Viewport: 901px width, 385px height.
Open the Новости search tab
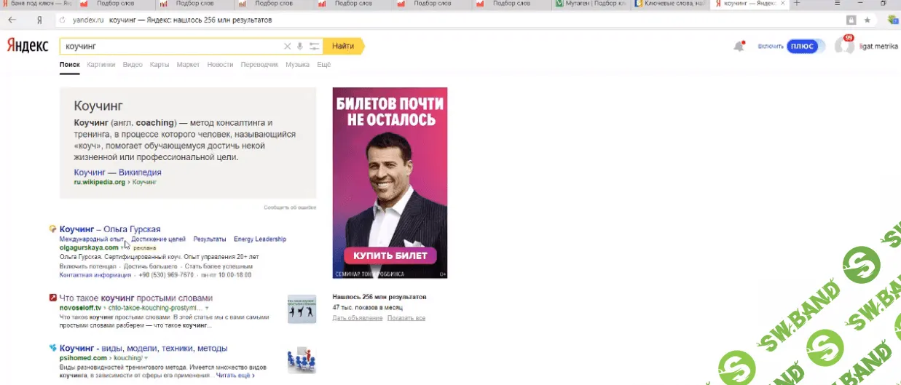pos(220,65)
